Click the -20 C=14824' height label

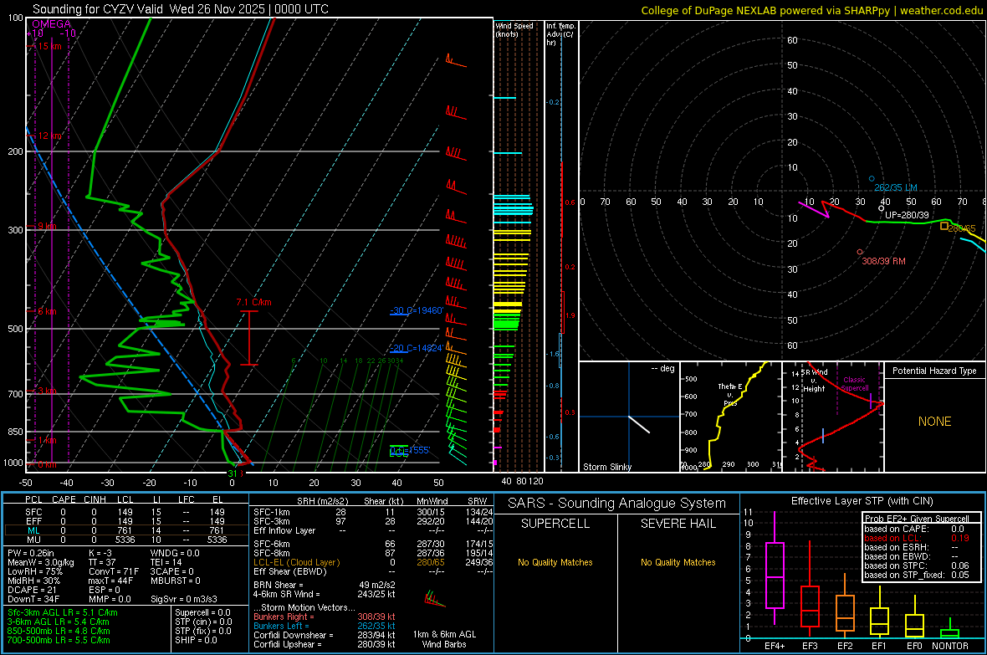coord(417,348)
